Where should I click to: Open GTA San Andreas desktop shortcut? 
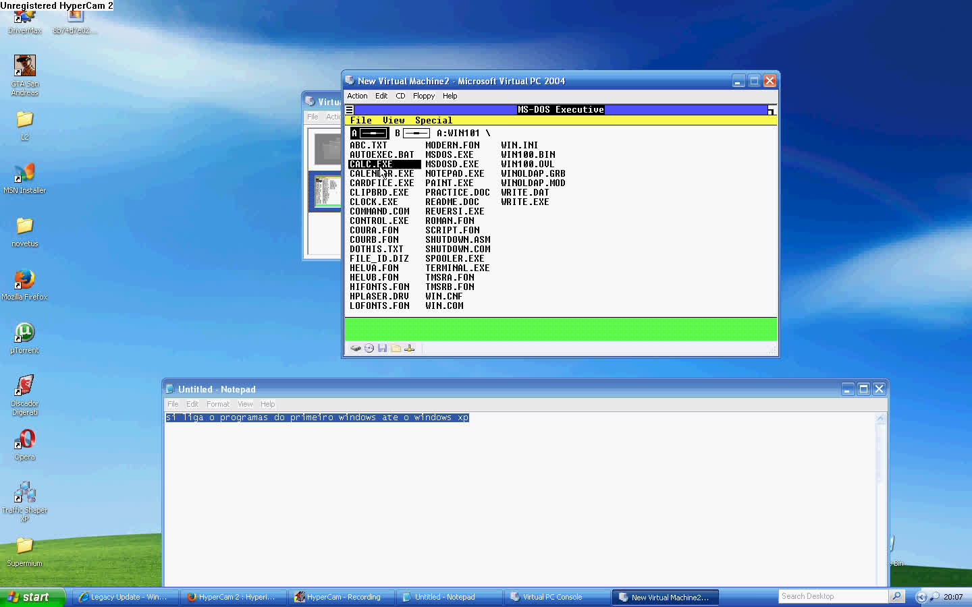(24, 76)
